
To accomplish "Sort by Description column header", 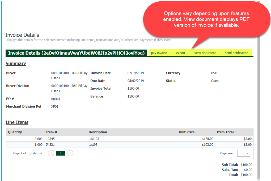I will tap(132, 132).
